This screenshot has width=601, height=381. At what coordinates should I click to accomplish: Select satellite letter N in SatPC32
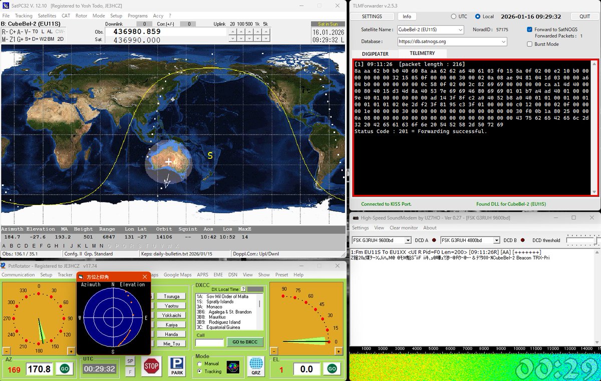coord(101,245)
